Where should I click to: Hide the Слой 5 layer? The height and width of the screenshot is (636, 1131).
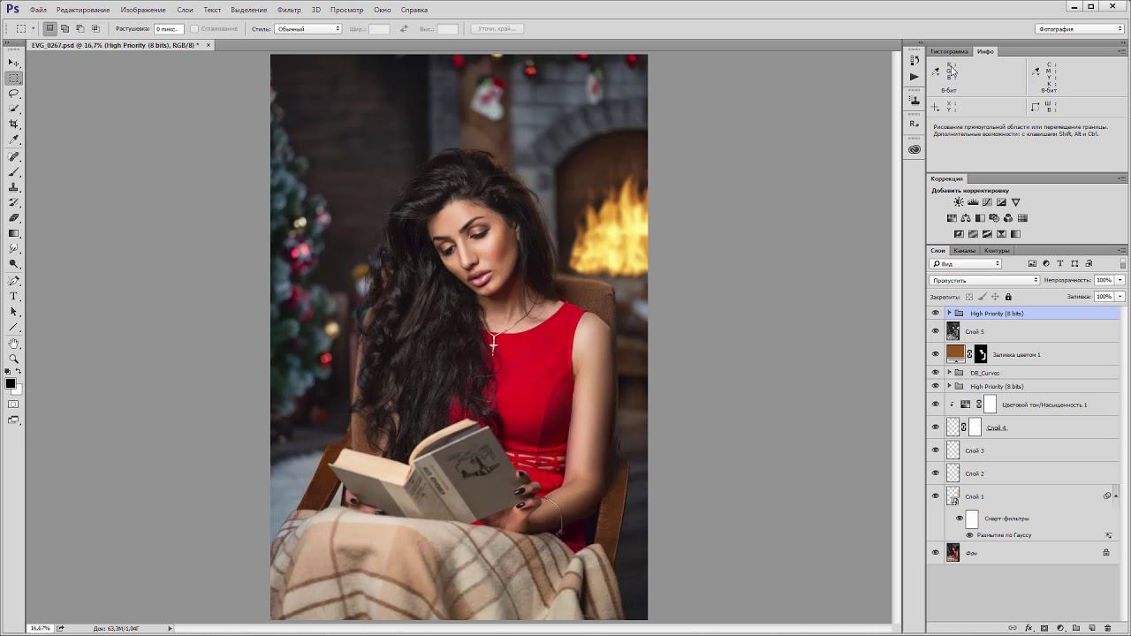(x=936, y=331)
